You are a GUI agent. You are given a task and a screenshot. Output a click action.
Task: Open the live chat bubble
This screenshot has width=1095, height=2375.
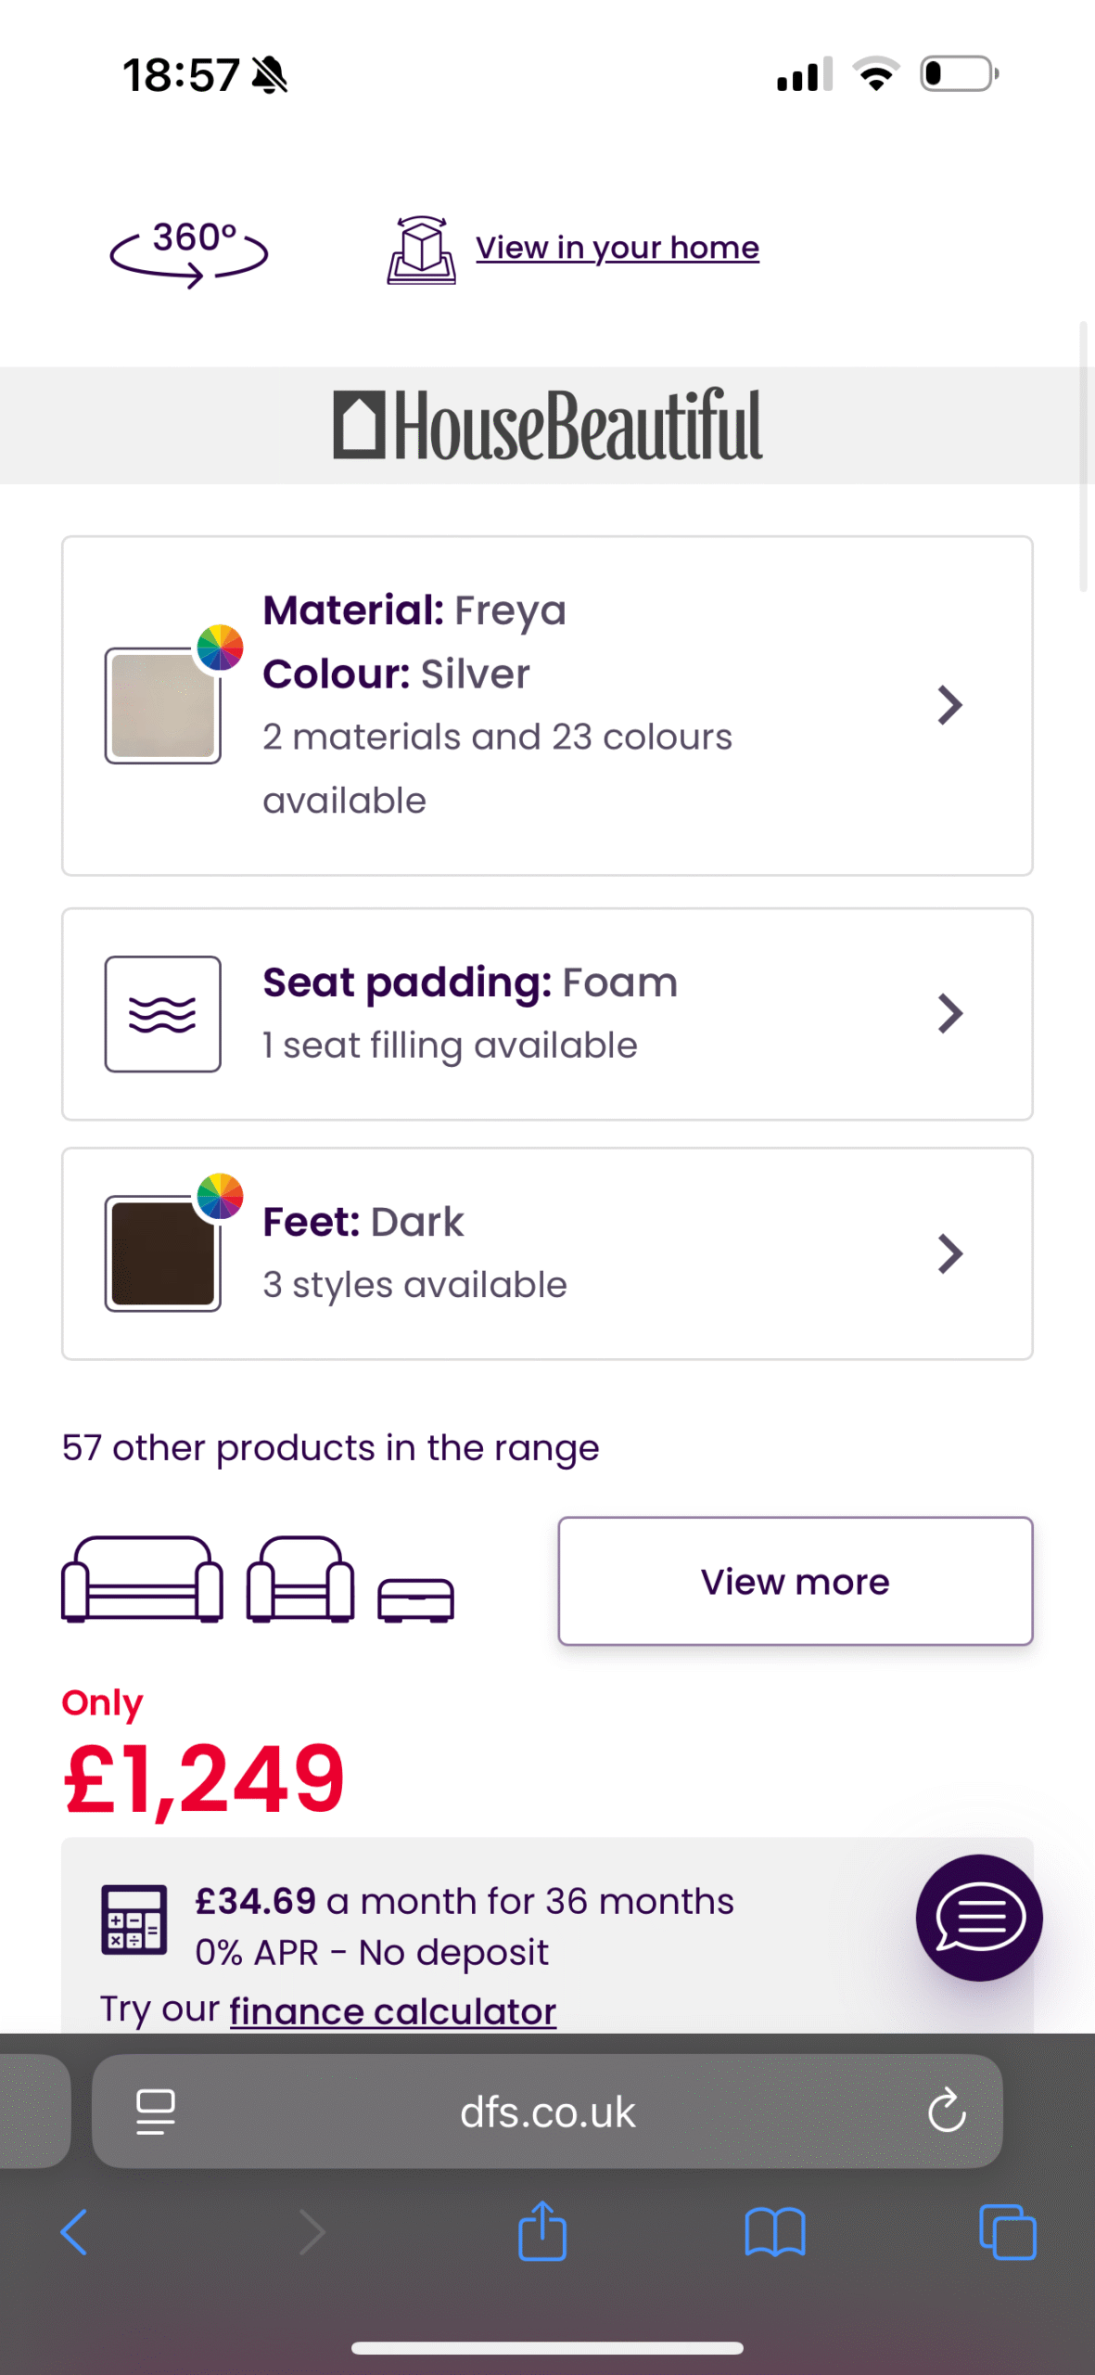(978, 1918)
